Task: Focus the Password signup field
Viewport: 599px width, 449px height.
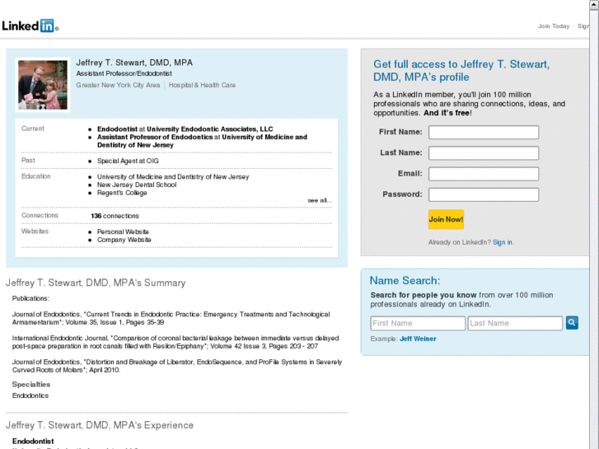Action: (x=484, y=194)
